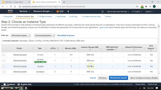Screen dimensions: 161x90
Task: Click the recorder icon in taskbar
Action: click(x=26, y=88)
